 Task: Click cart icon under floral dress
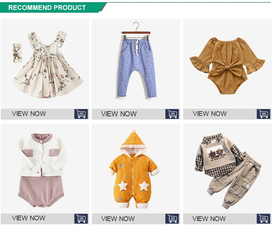[x=81, y=114]
